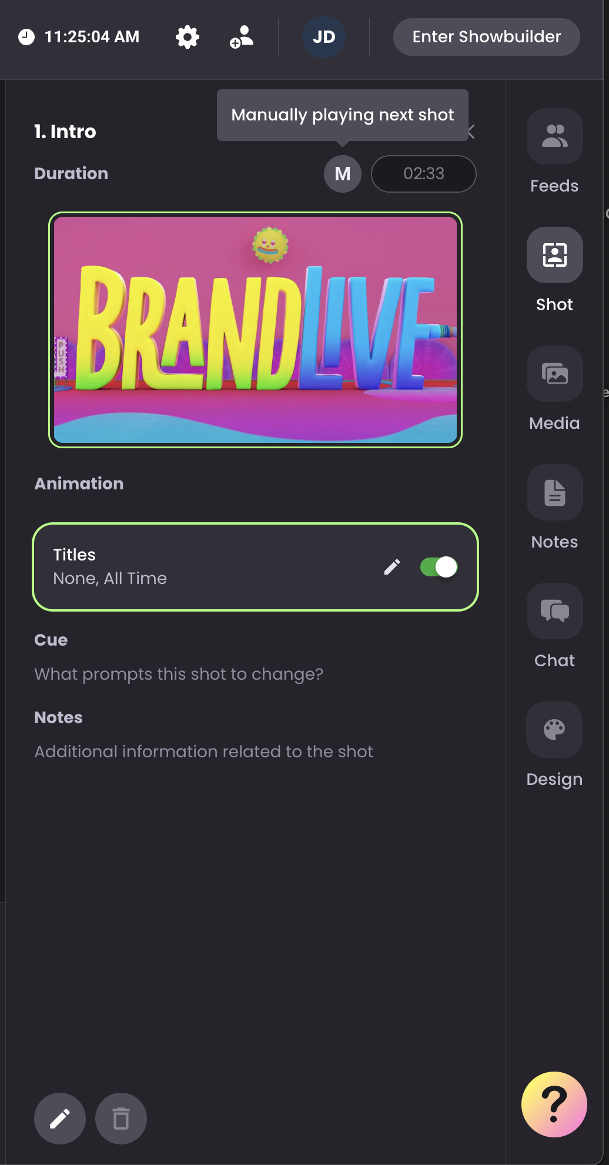
Task: Open the JD user avatar menu
Action: click(x=324, y=37)
